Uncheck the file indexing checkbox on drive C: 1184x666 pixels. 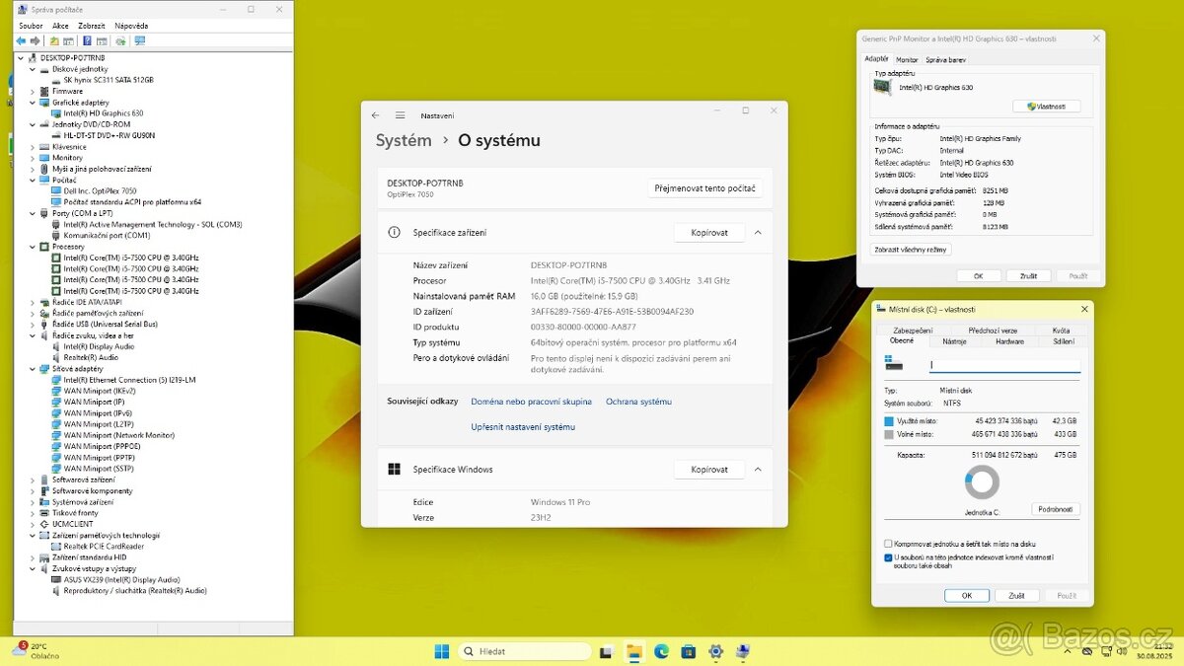click(x=889, y=556)
